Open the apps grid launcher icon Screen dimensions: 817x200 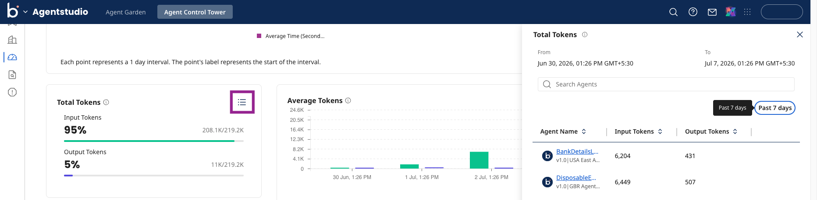click(x=747, y=12)
